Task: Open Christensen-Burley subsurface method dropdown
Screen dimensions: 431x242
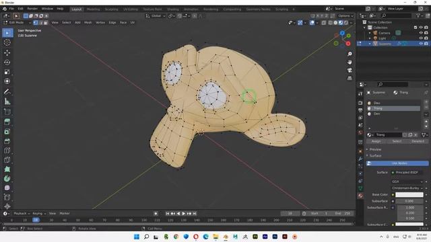Action: click(x=407, y=188)
